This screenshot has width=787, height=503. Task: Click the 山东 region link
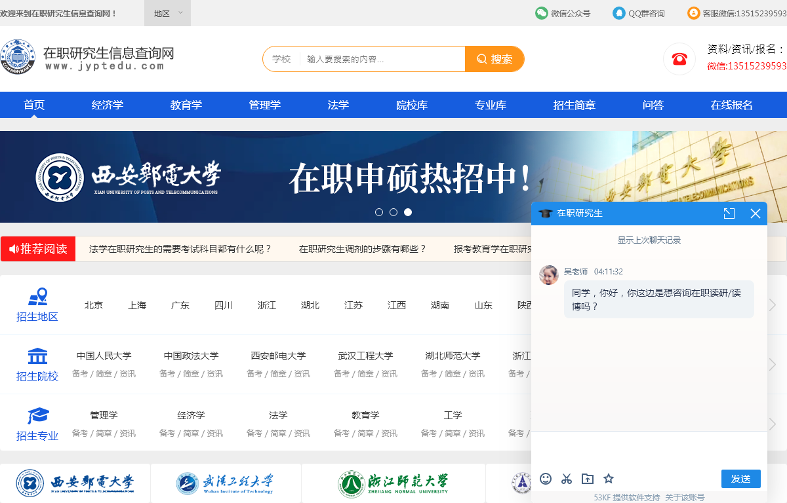pyautogui.click(x=483, y=305)
